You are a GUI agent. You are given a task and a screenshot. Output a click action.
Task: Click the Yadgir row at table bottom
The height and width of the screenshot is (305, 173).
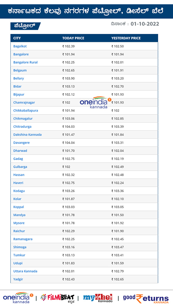[x=18, y=279]
